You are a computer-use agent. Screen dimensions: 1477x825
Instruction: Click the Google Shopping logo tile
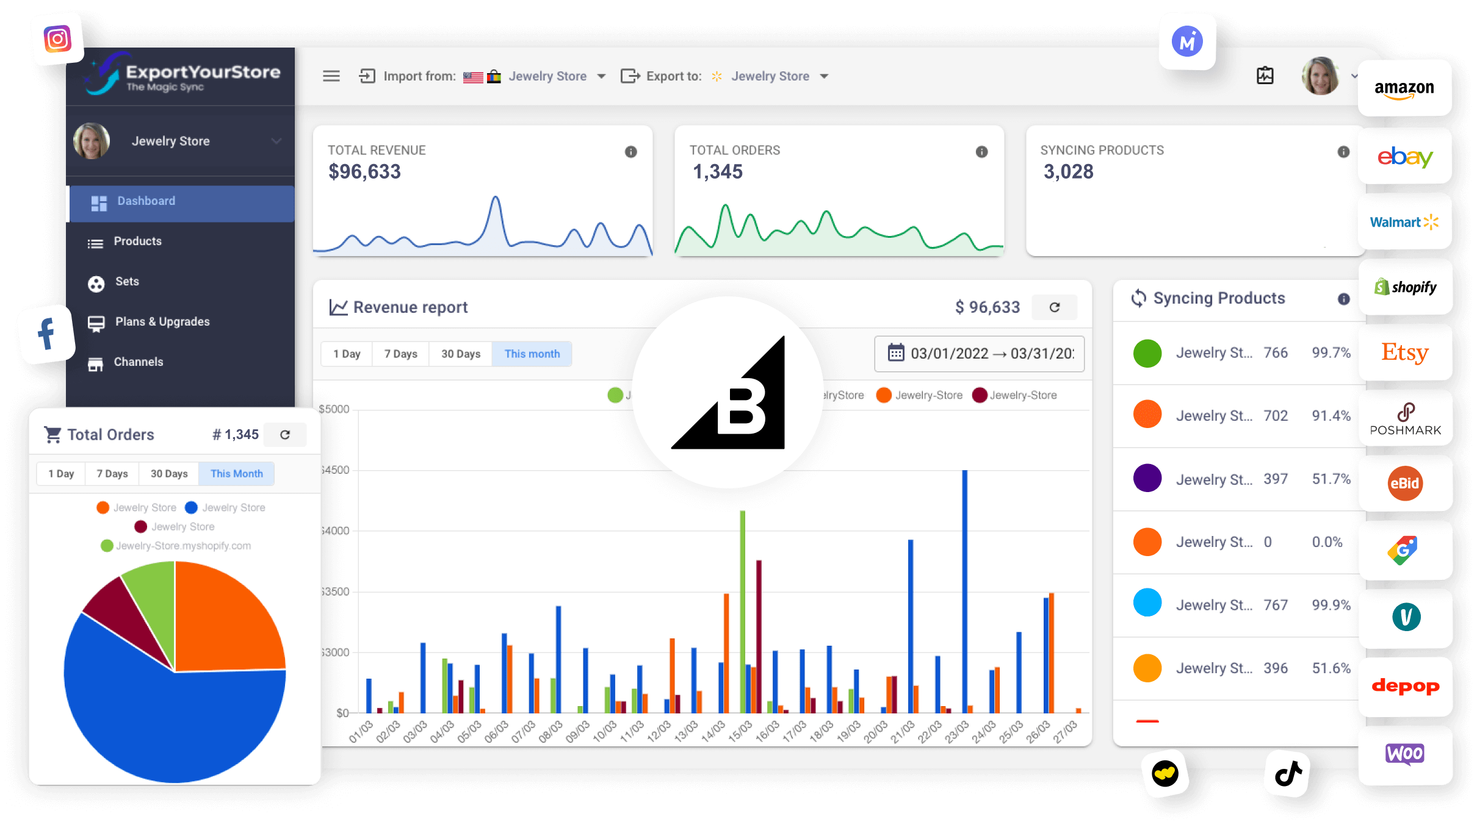click(x=1405, y=551)
